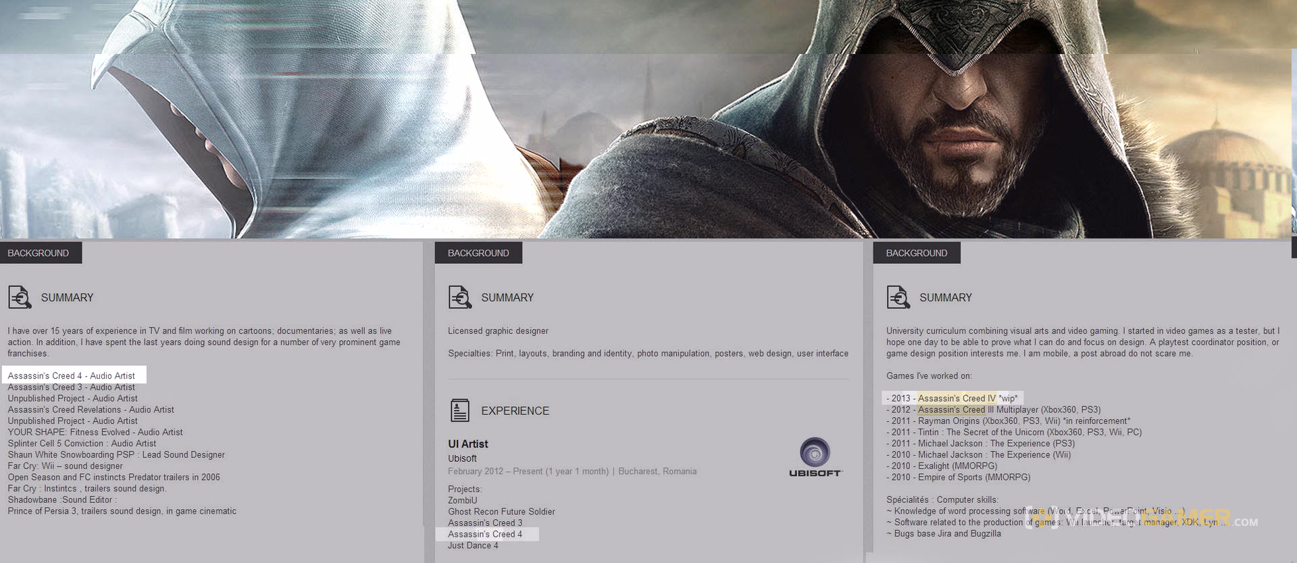Viewport: 1297px width, 563px height.
Task: Click the Summary icon in the game tester profile
Action: coord(898,297)
